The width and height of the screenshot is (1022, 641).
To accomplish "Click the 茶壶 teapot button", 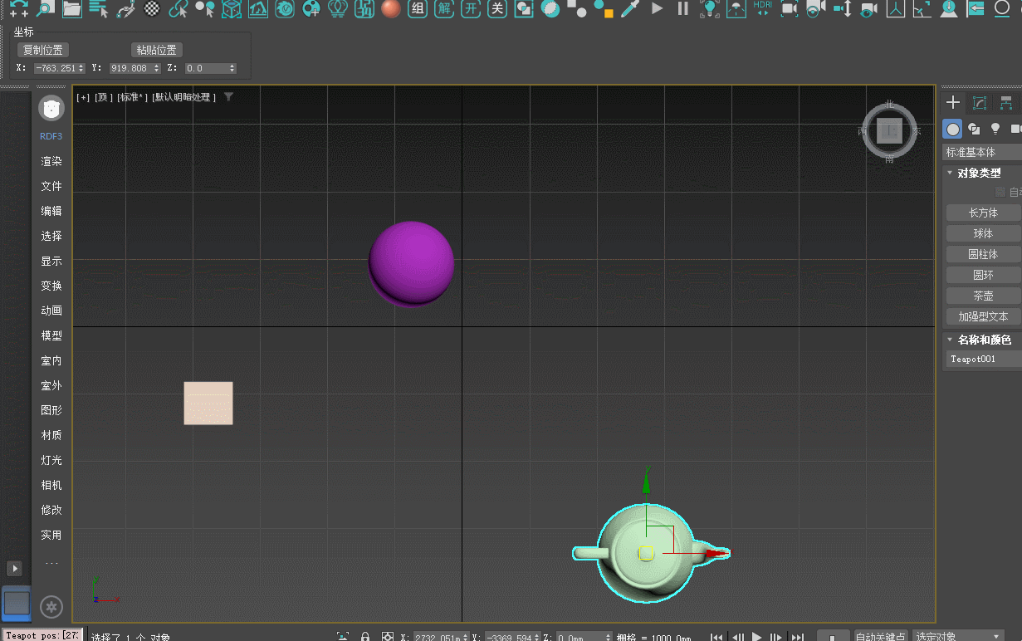I will point(983,296).
